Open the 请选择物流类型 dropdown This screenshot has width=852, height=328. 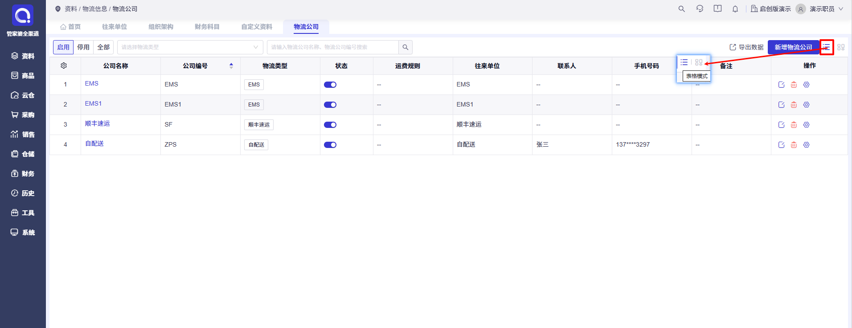(x=190, y=47)
